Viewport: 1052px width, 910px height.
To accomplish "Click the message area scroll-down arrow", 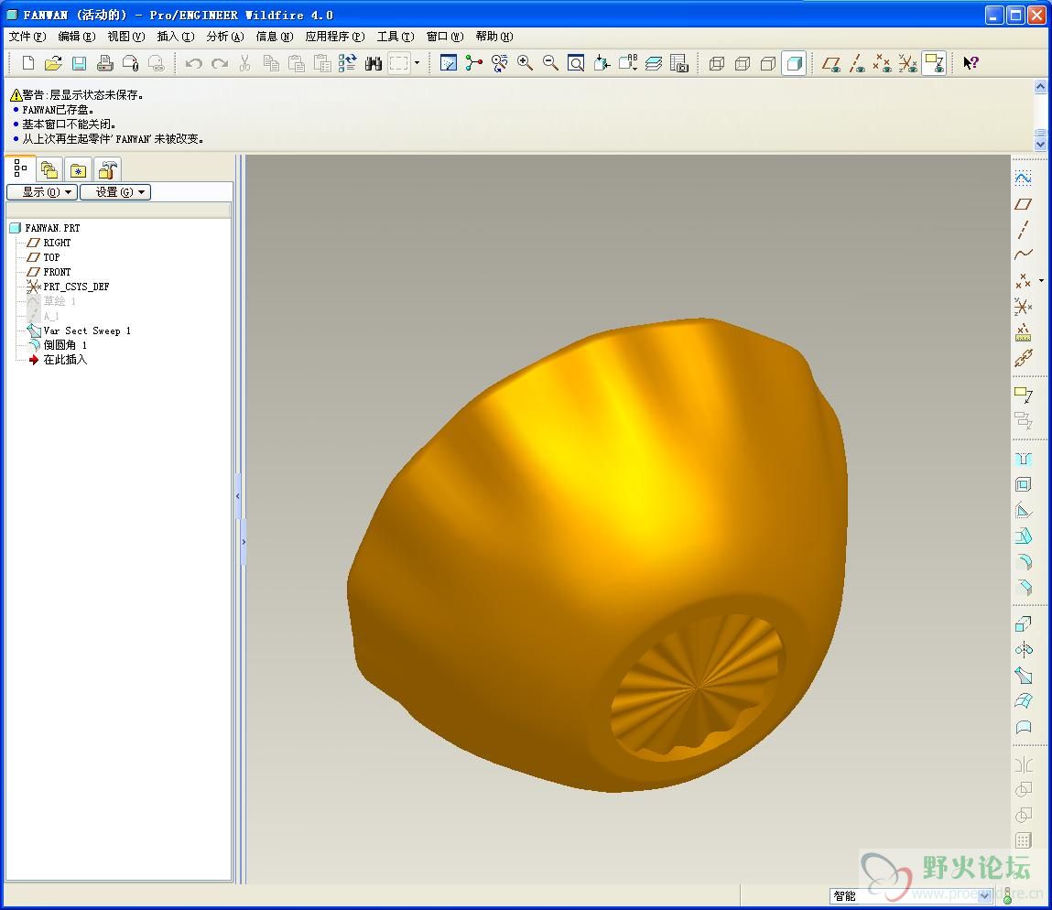I will [x=1041, y=145].
